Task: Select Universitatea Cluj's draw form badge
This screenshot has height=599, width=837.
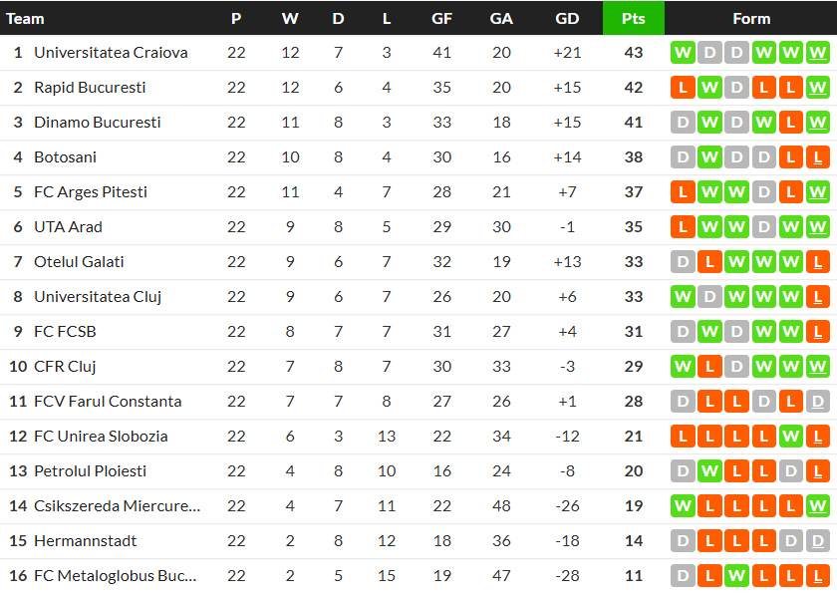Action: point(709,297)
